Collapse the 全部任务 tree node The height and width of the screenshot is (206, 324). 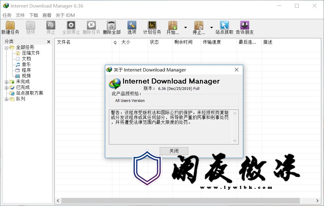pyautogui.click(x=7, y=47)
